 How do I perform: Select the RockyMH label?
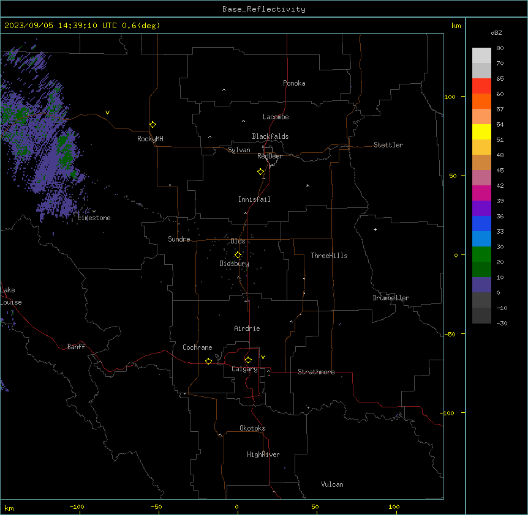pos(150,139)
